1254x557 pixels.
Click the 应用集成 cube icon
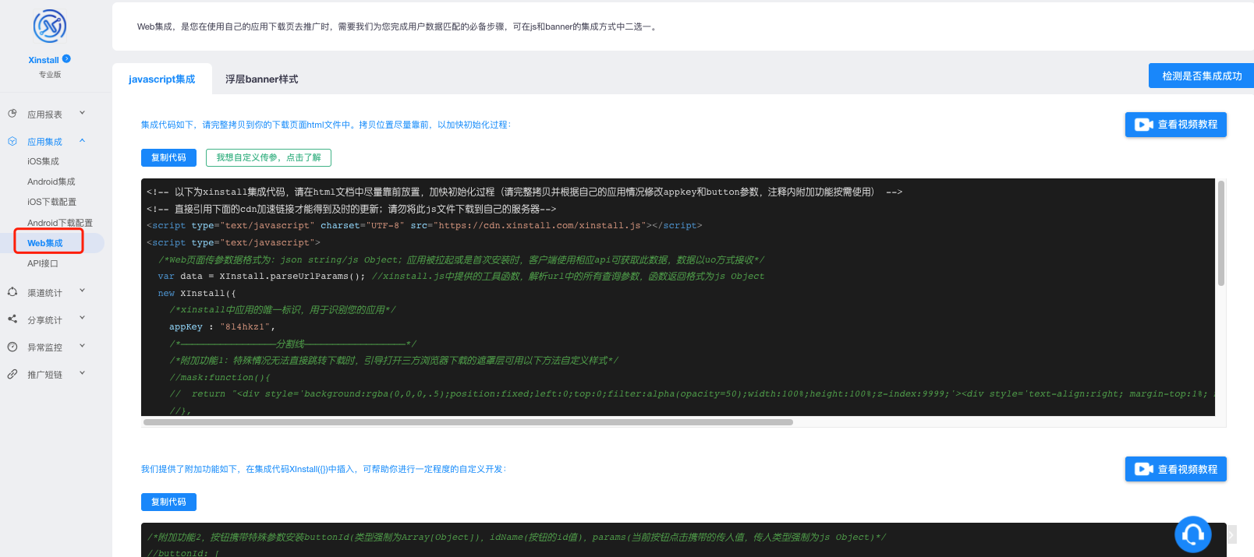point(12,141)
